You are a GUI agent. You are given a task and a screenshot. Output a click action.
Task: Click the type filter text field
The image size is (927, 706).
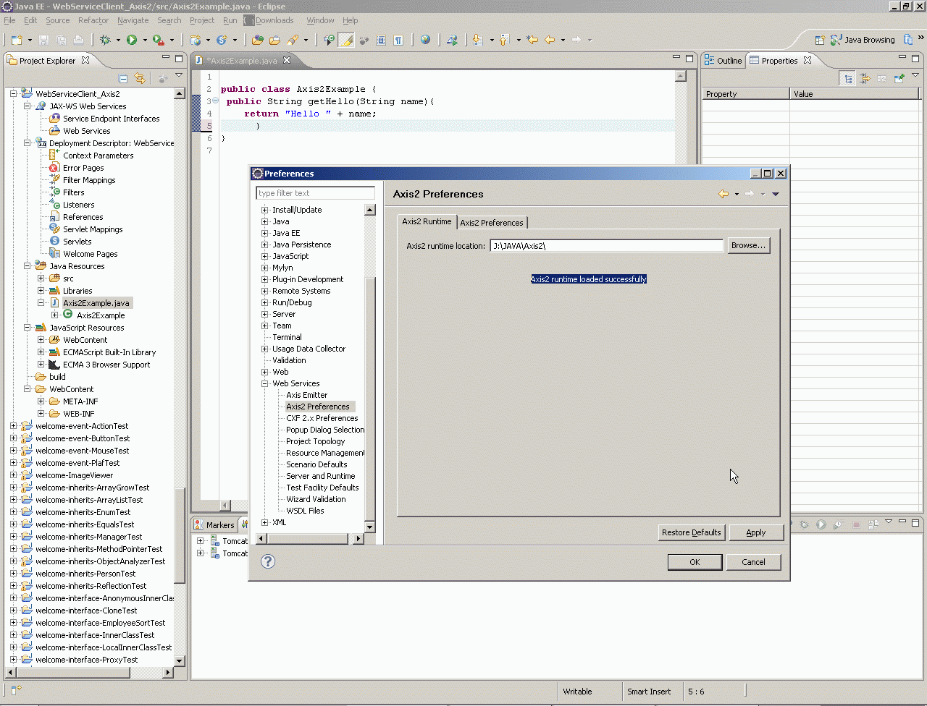(315, 193)
